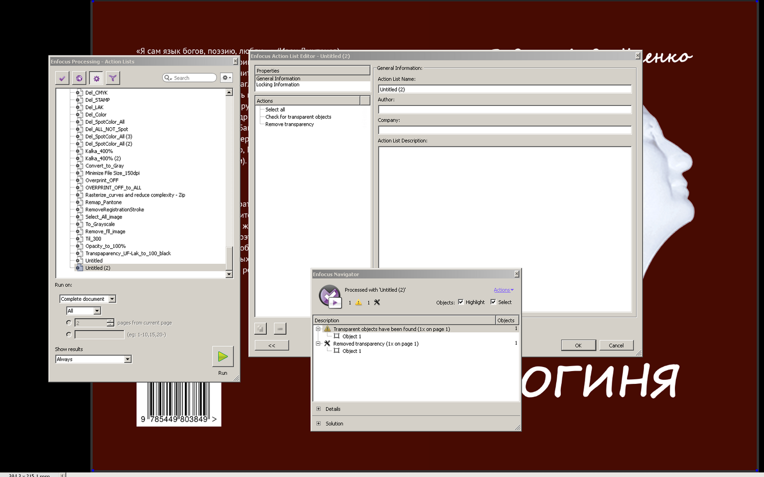764x477 pixels.
Task: Select the pages from current page radio button
Action: 69,323
